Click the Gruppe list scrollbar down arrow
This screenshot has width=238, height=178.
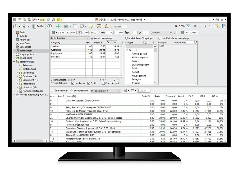[155, 83]
